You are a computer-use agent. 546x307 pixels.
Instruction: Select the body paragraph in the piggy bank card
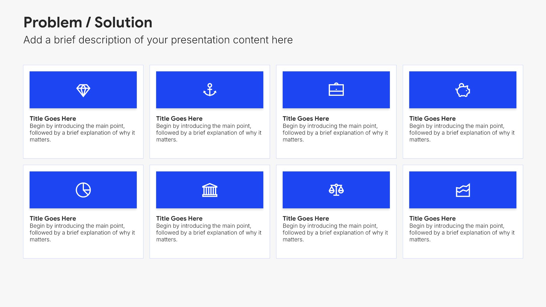pyautogui.click(x=462, y=133)
